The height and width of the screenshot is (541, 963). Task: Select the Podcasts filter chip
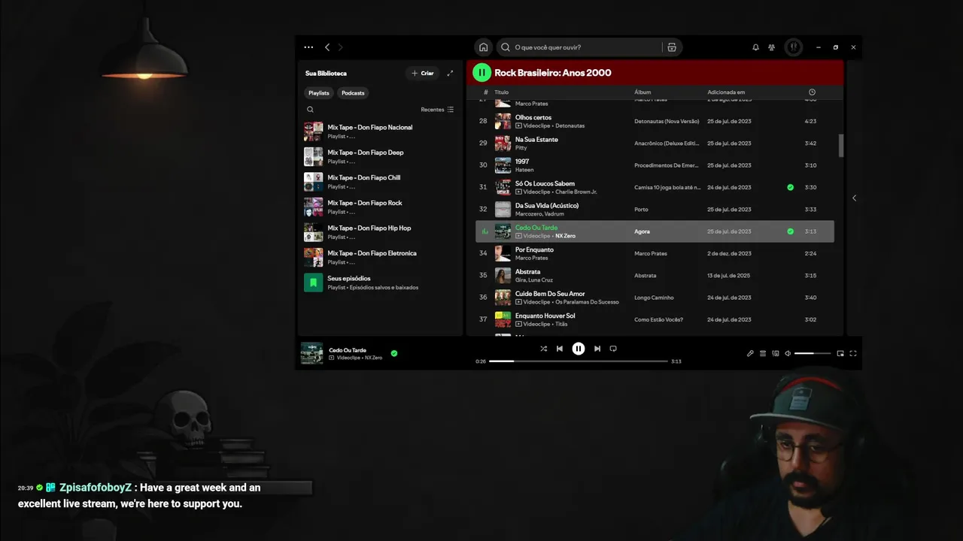point(353,93)
